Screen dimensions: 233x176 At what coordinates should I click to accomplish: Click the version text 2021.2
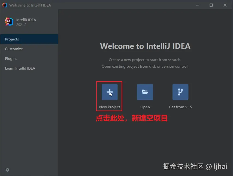click(21, 25)
